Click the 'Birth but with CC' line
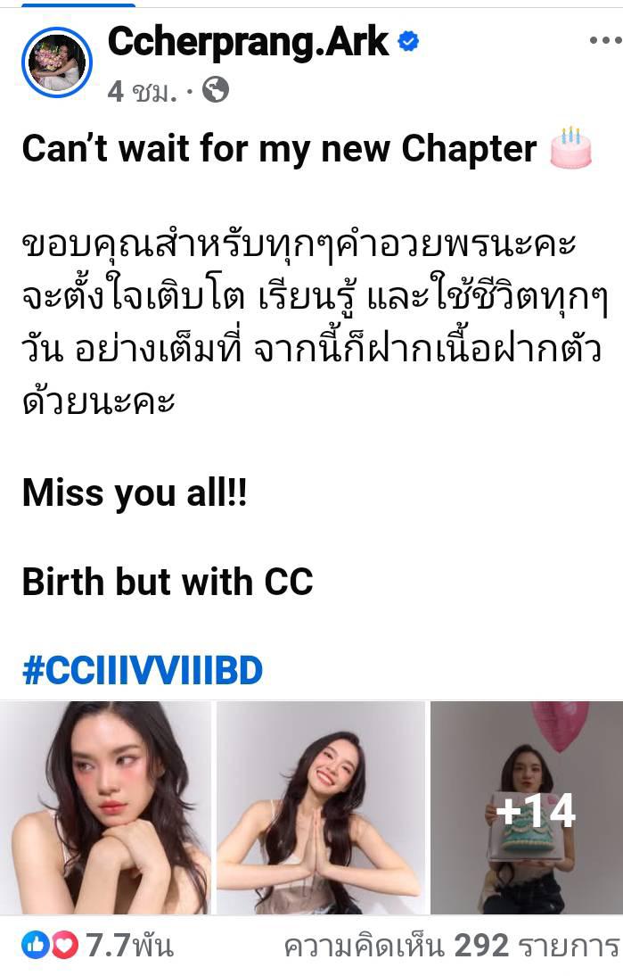The image size is (623, 976). pos(168,583)
